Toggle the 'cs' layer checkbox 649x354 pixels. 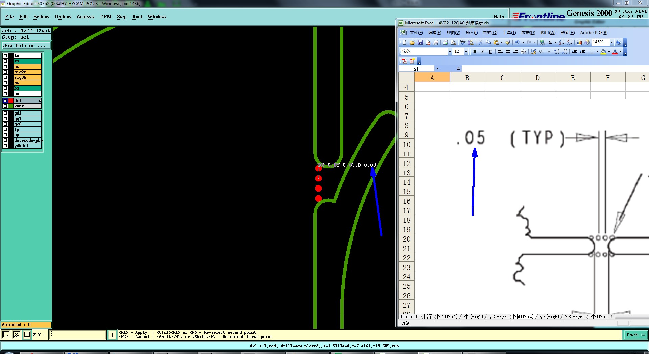(x=5, y=67)
